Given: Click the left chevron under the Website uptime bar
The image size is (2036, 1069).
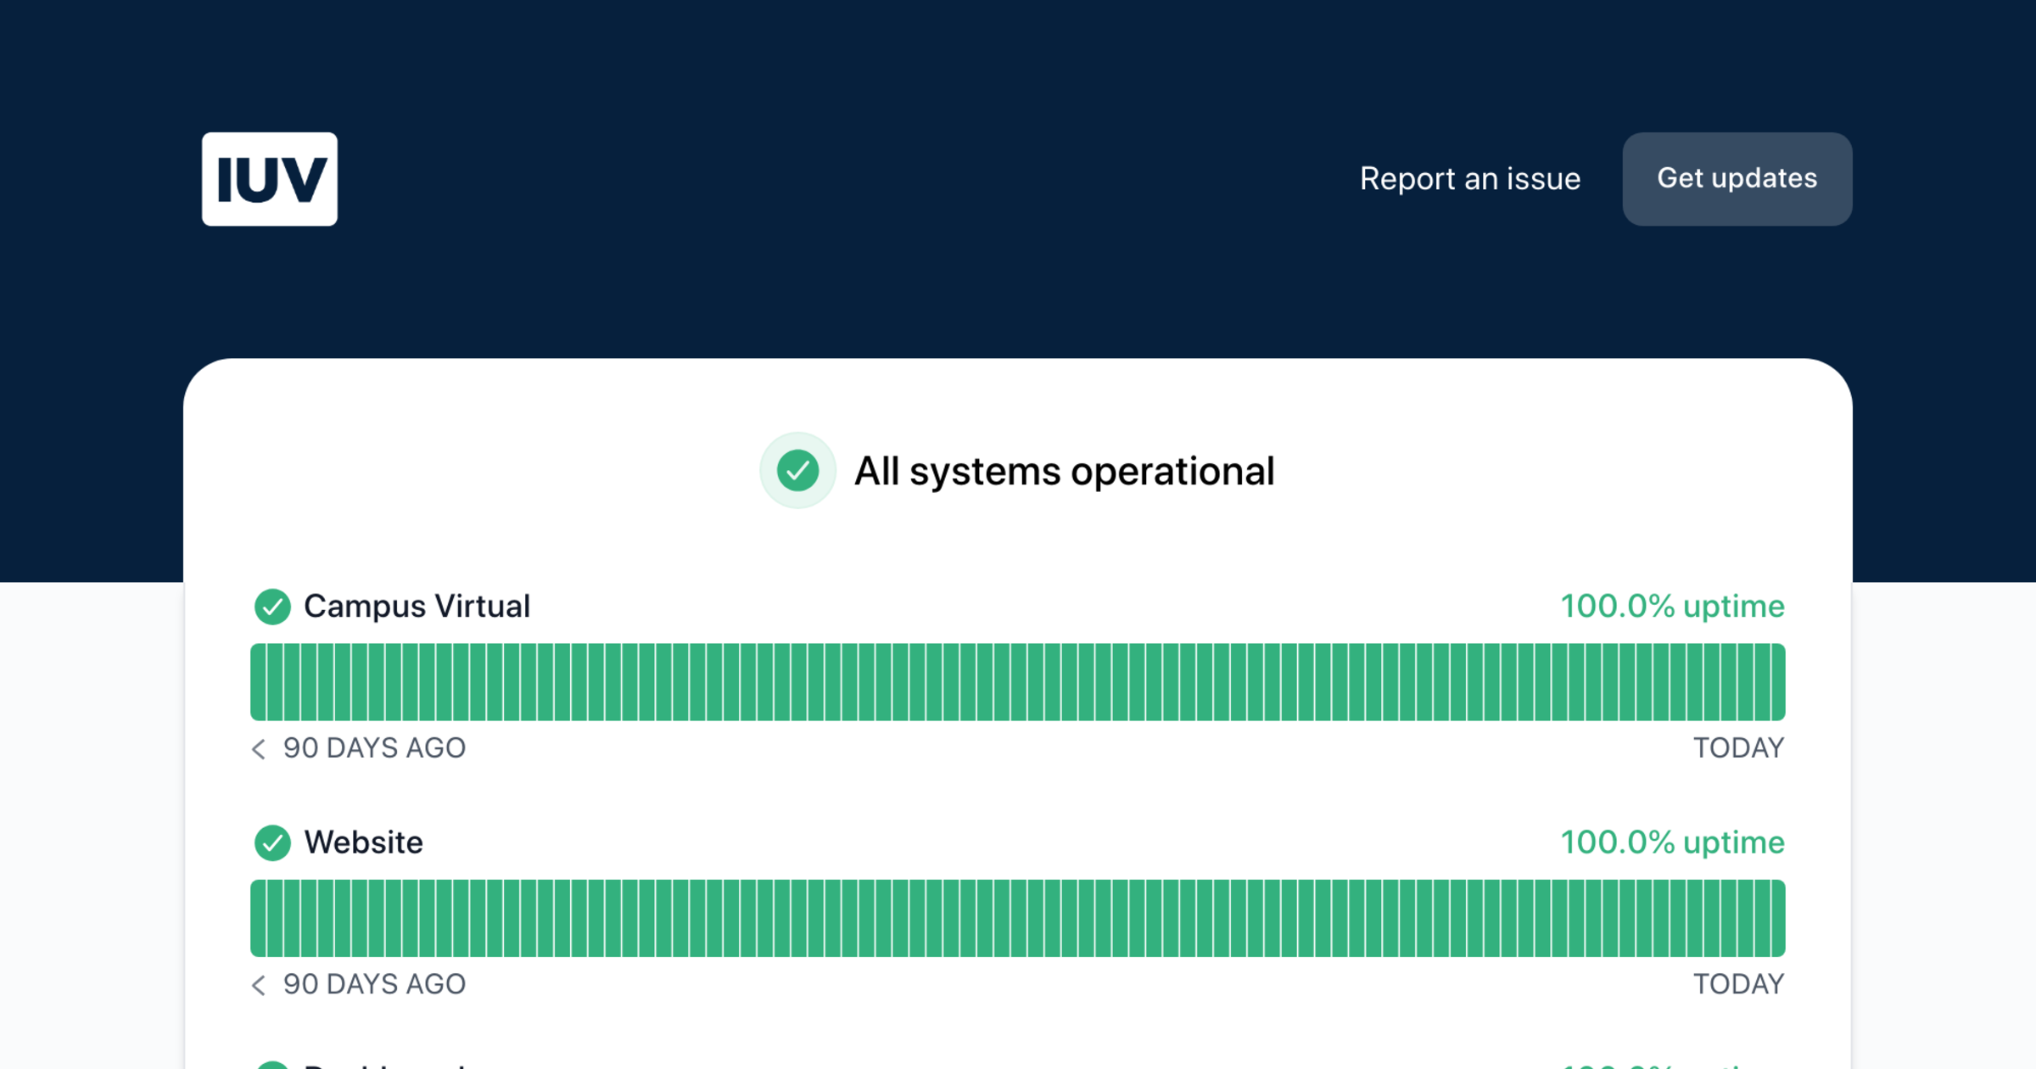Looking at the screenshot, I should click(257, 985).
